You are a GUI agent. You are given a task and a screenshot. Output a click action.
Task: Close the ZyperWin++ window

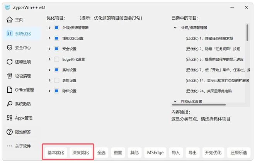[246, 7]
